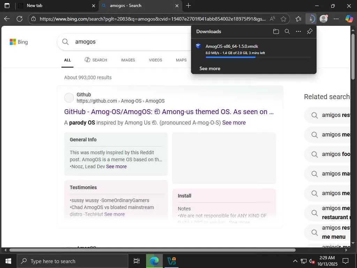This screenshot has height=268, width=357.
Task: Click the horizontal page scrollbar
Action: point(152,250)
